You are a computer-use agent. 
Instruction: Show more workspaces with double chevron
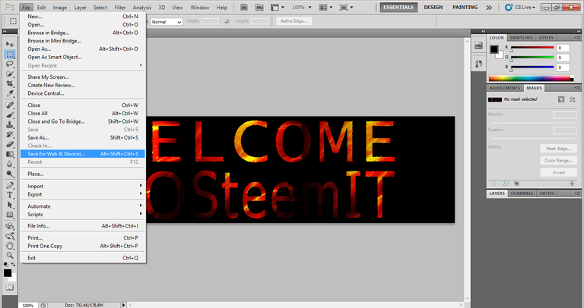(489, 7)
